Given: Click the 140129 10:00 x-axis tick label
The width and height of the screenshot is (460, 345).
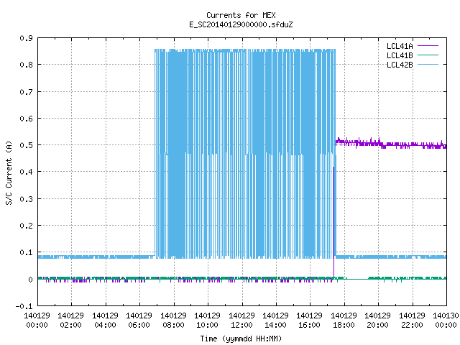Looking at the screenshot, I should point(207,321).
